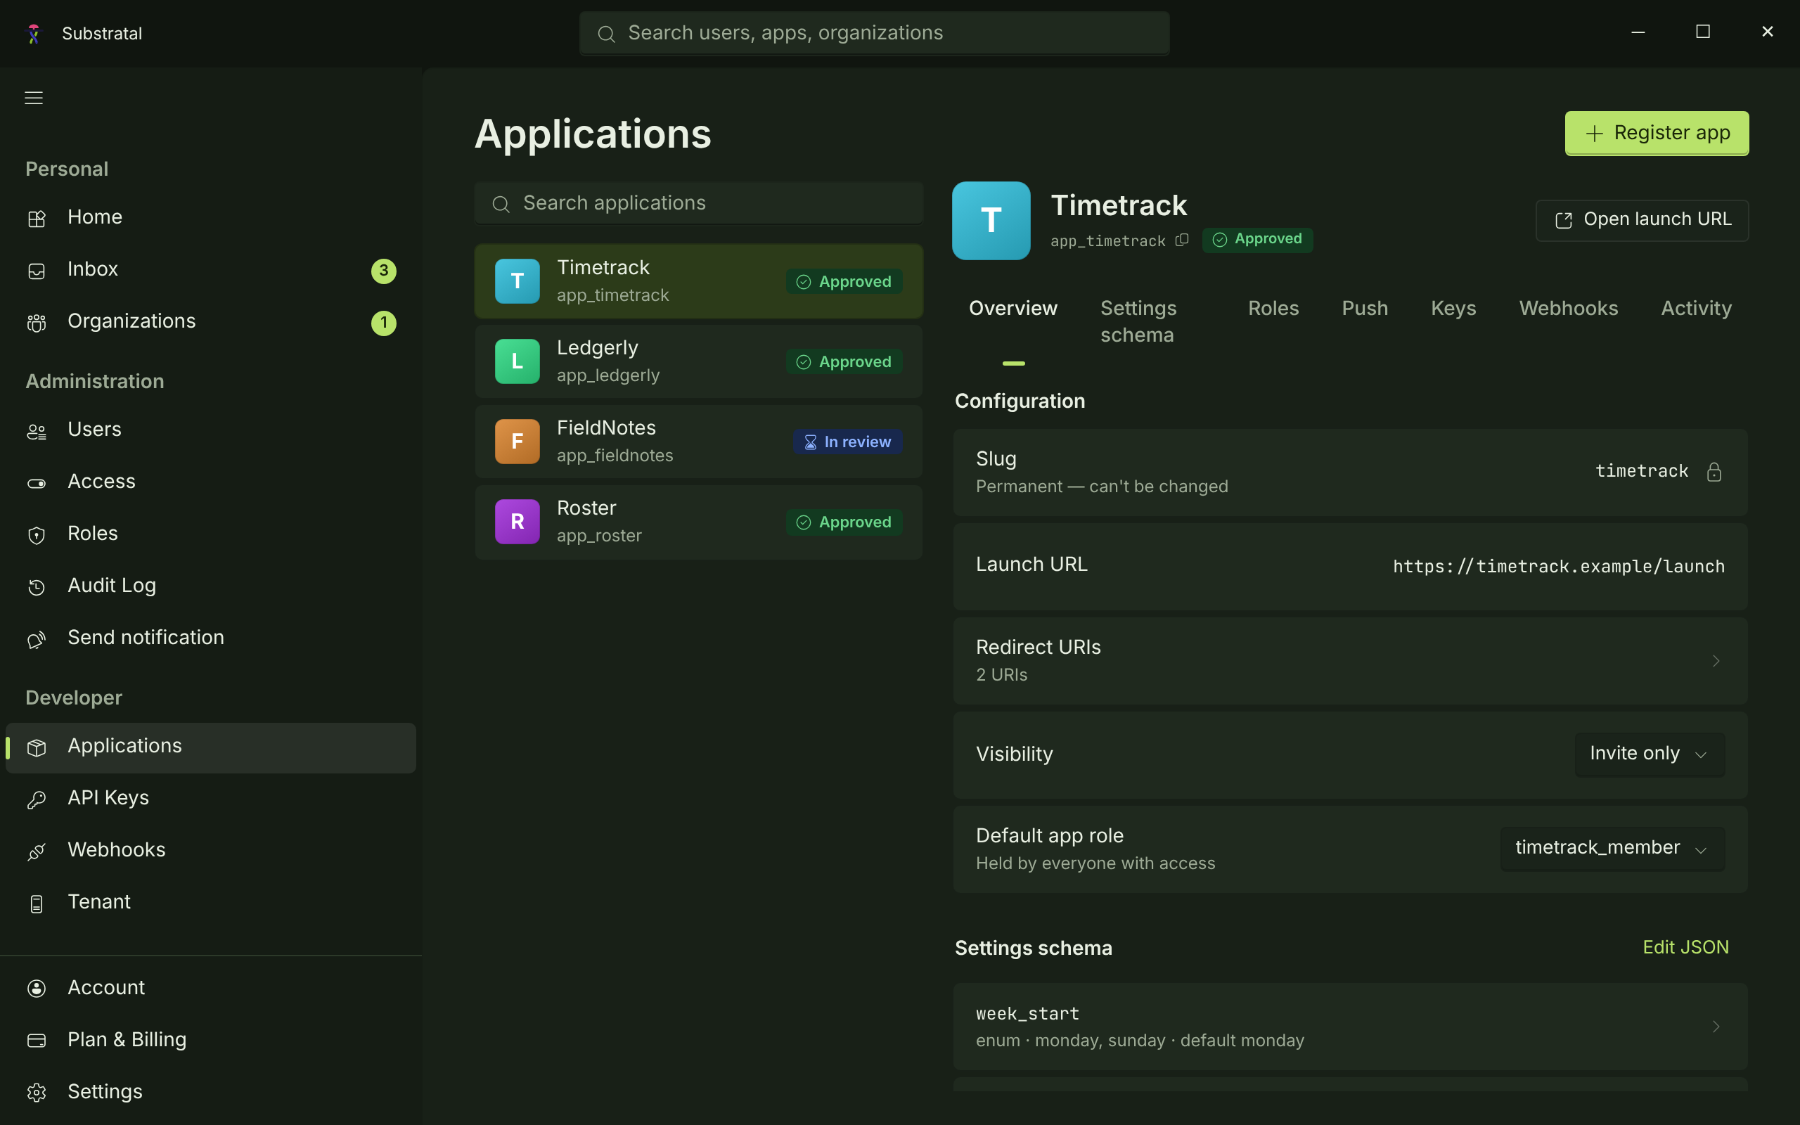Open the Webhooks tab of Timetrack
Viewport: 1800px width, 1125px height.
[1569, 308]
